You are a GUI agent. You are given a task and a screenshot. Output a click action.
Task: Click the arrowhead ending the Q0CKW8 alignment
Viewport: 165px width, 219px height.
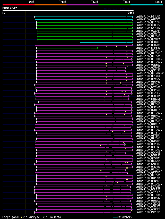point(126,153)
